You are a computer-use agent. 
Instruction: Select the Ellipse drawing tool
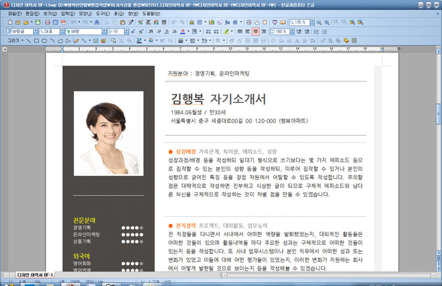[44, 40]
